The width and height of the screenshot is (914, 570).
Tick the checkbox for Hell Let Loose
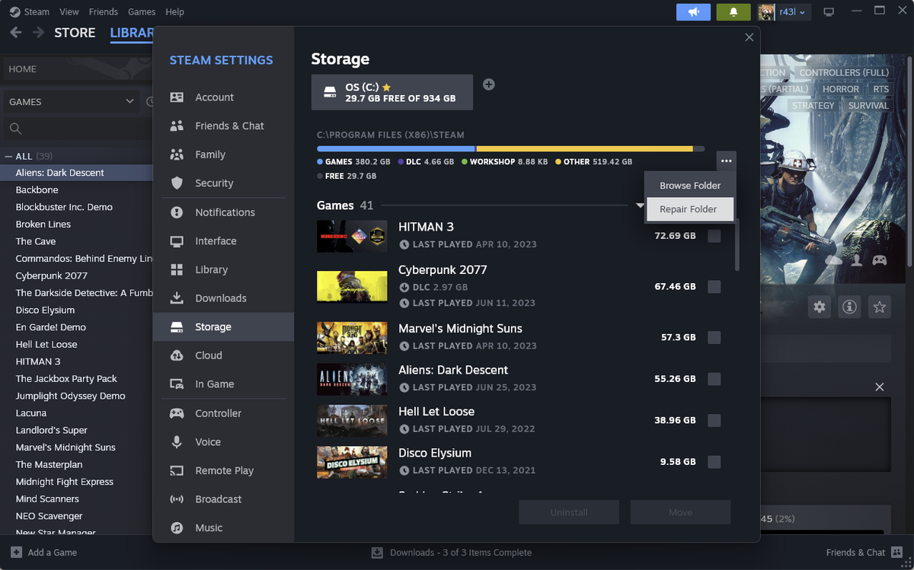tap(714, 419)
